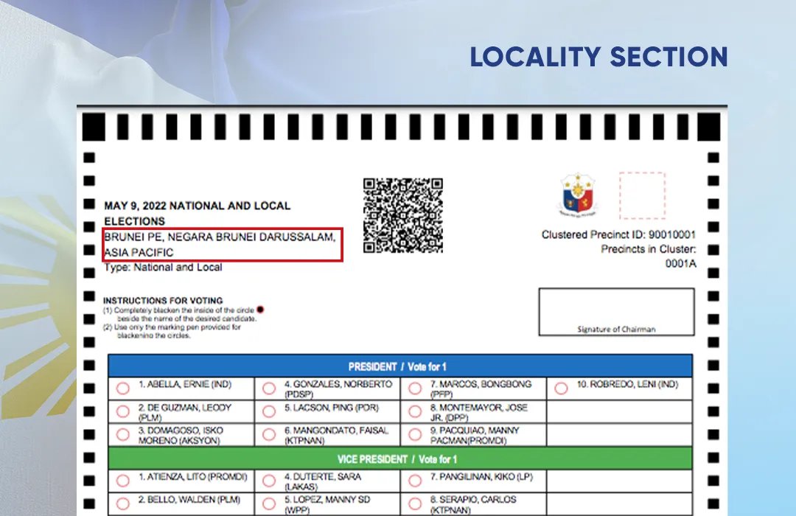Select the oval for 4. GONZALES, NORBERTO
The height and width of the screenshot is (516, 796).
(269, 388)
